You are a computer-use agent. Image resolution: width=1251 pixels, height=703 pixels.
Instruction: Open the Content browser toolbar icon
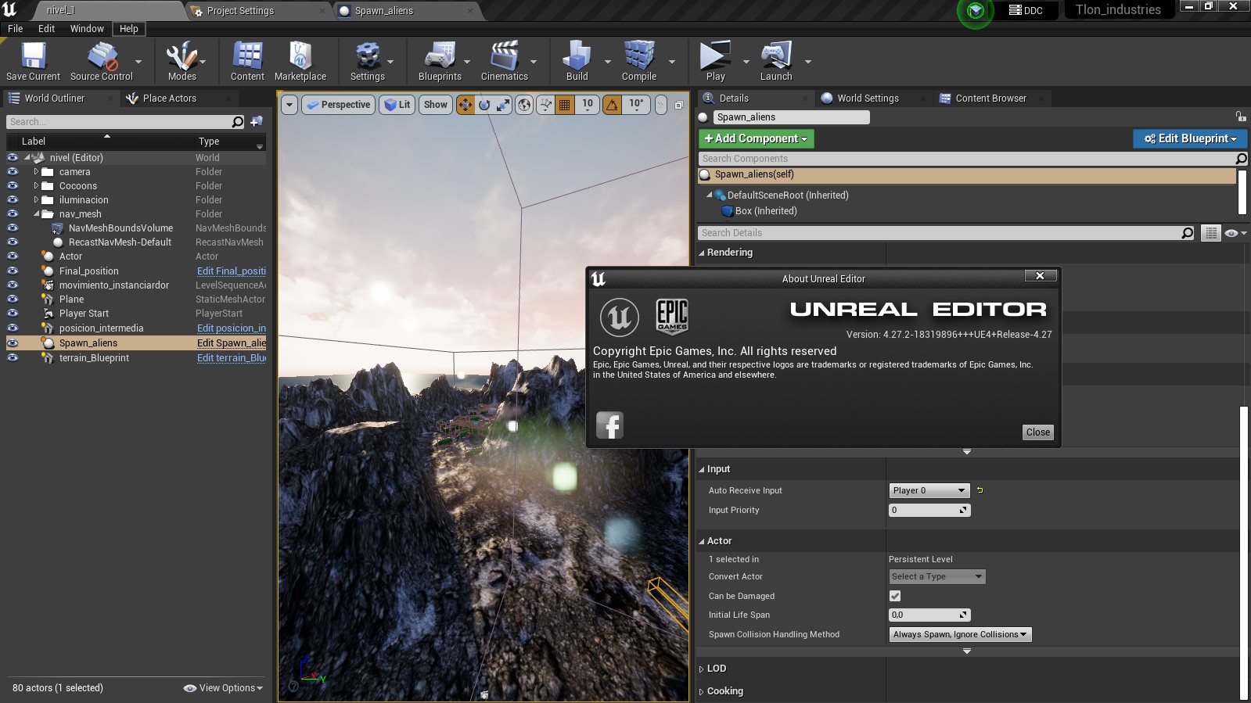pyautogui.click(x=247, y=61)
